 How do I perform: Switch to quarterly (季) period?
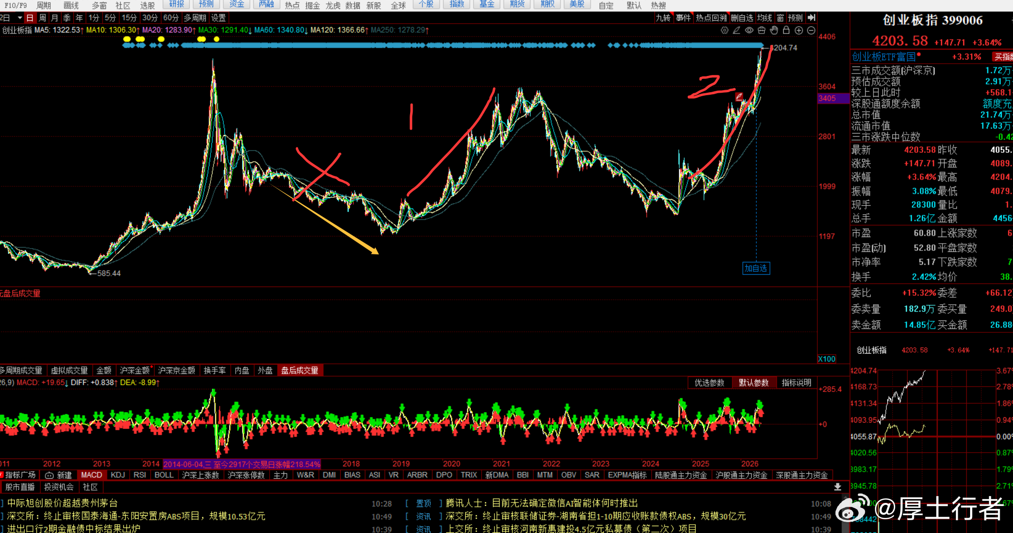coord(67,18)
